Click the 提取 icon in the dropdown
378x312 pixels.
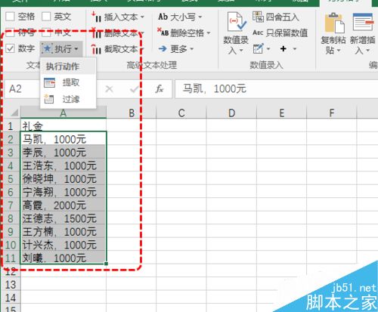point(49,82)
